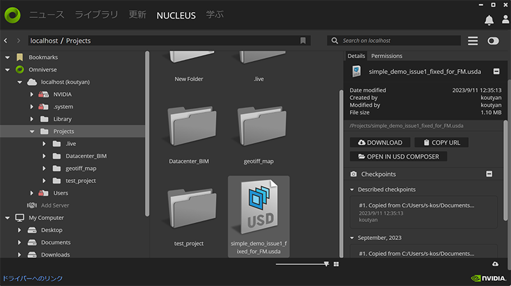Click the search magnifier icon

pyautogui.click(x=334, y=40)
